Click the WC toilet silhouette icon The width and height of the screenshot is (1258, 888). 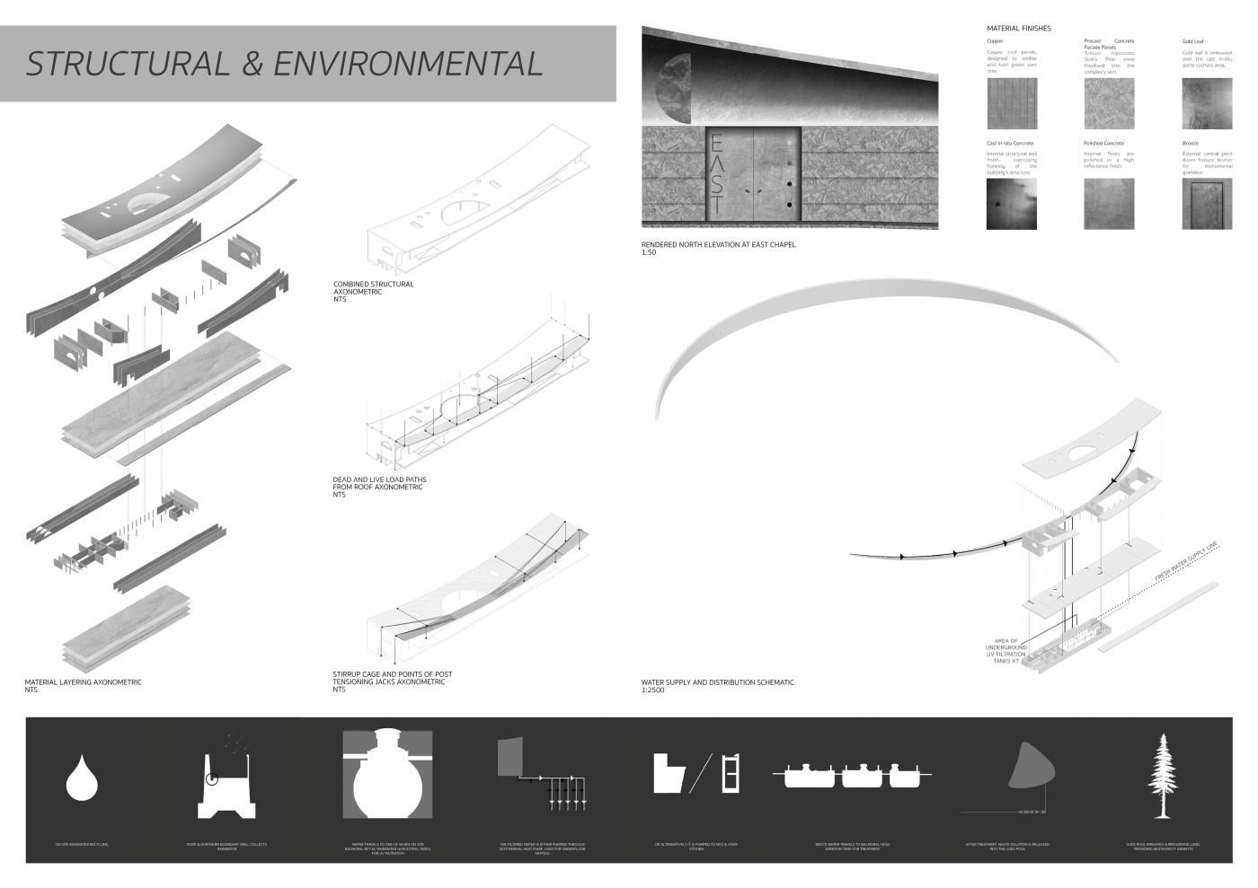(668, 773)
